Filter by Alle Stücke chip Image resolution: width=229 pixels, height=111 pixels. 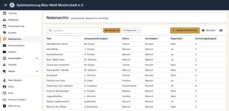112,30
